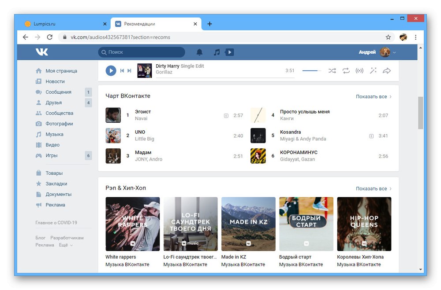441x290 pixels.
Task: Click Музыка sidebar note icon
Action: point(38,135)
